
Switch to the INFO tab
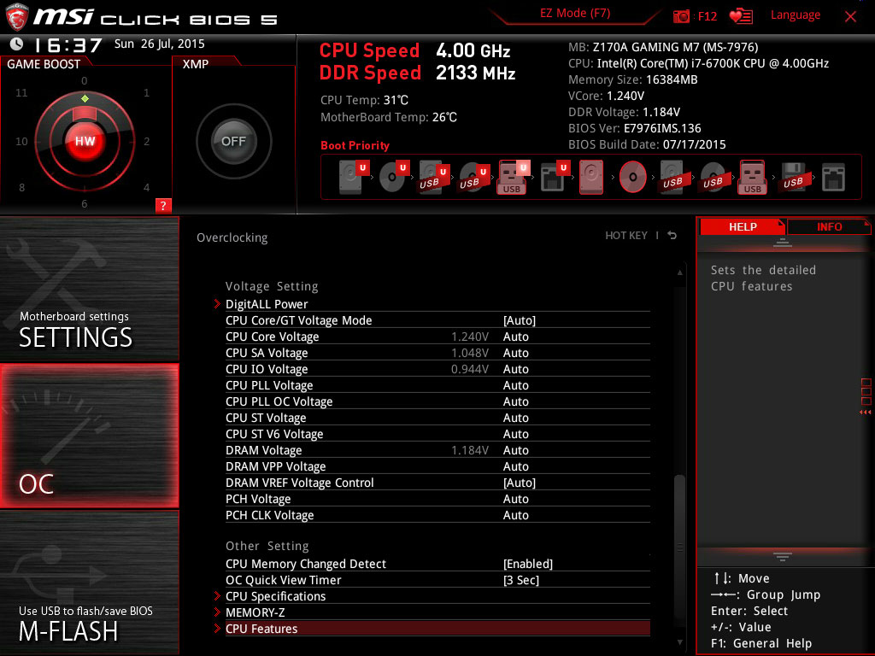[829, 226]
